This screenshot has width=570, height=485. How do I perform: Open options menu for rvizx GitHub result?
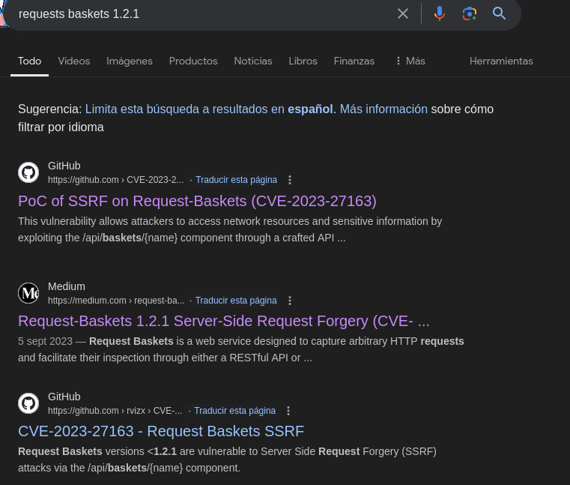[x=288, y=411]
